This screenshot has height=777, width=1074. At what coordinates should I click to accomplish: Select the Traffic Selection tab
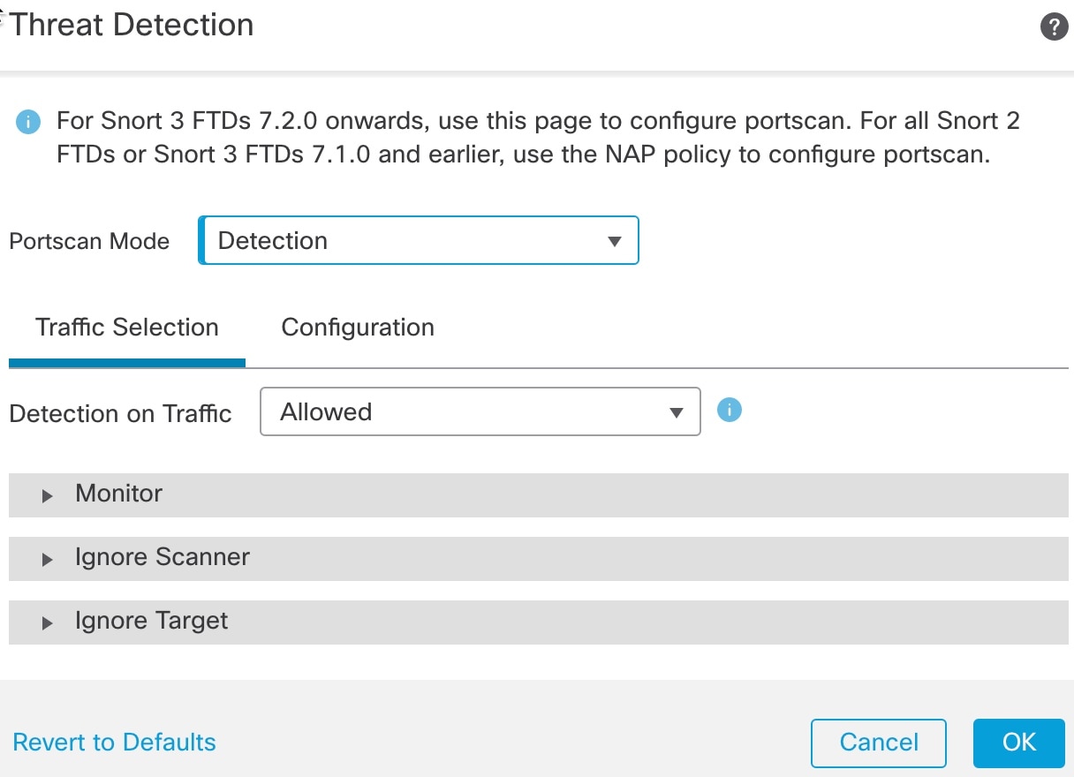tap(127, 328)
